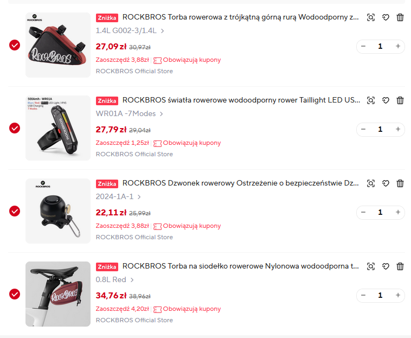
Task: View coupons for the saddle bag
Action: tap(187, 309)
